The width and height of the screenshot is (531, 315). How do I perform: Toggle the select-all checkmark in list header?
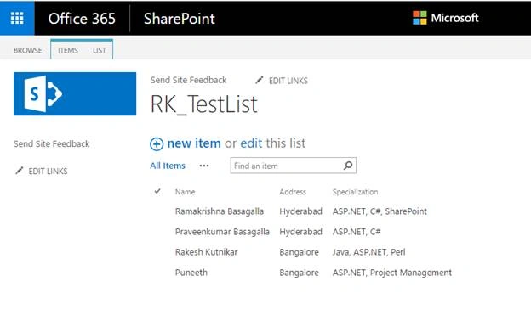pyautogui.click(x=157, y=191)
